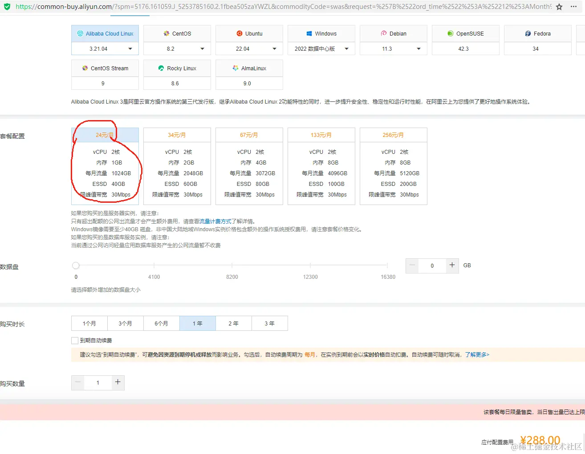Click the 内存 4GB row
Image resolution: width=585 pixels, height=454 pixels.
pos(253,163)
